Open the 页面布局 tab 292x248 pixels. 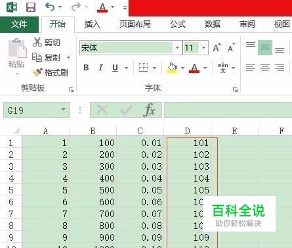tap(135, 24)
